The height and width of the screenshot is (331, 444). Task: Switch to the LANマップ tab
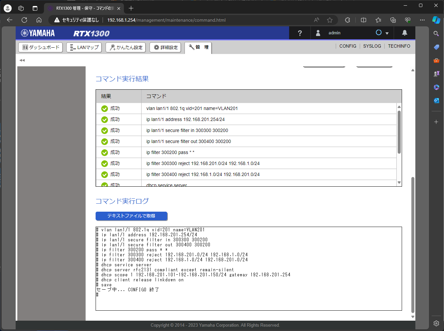pyautogui.click(x=84, y=47)
